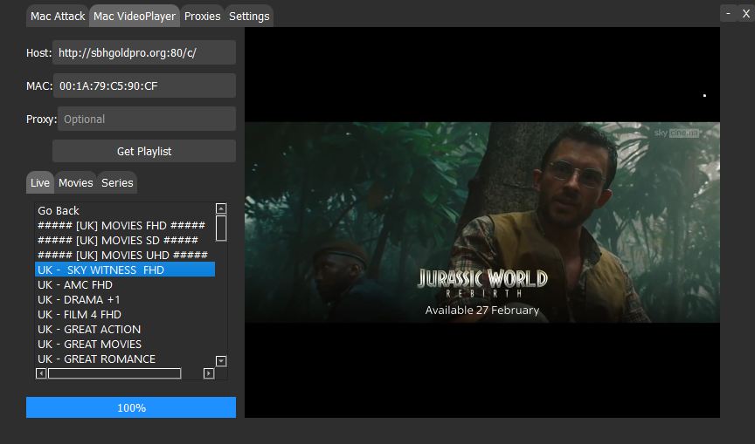Switch to the Mac Attack tab
Screen dimensions: 755x444
coord(58,16)
